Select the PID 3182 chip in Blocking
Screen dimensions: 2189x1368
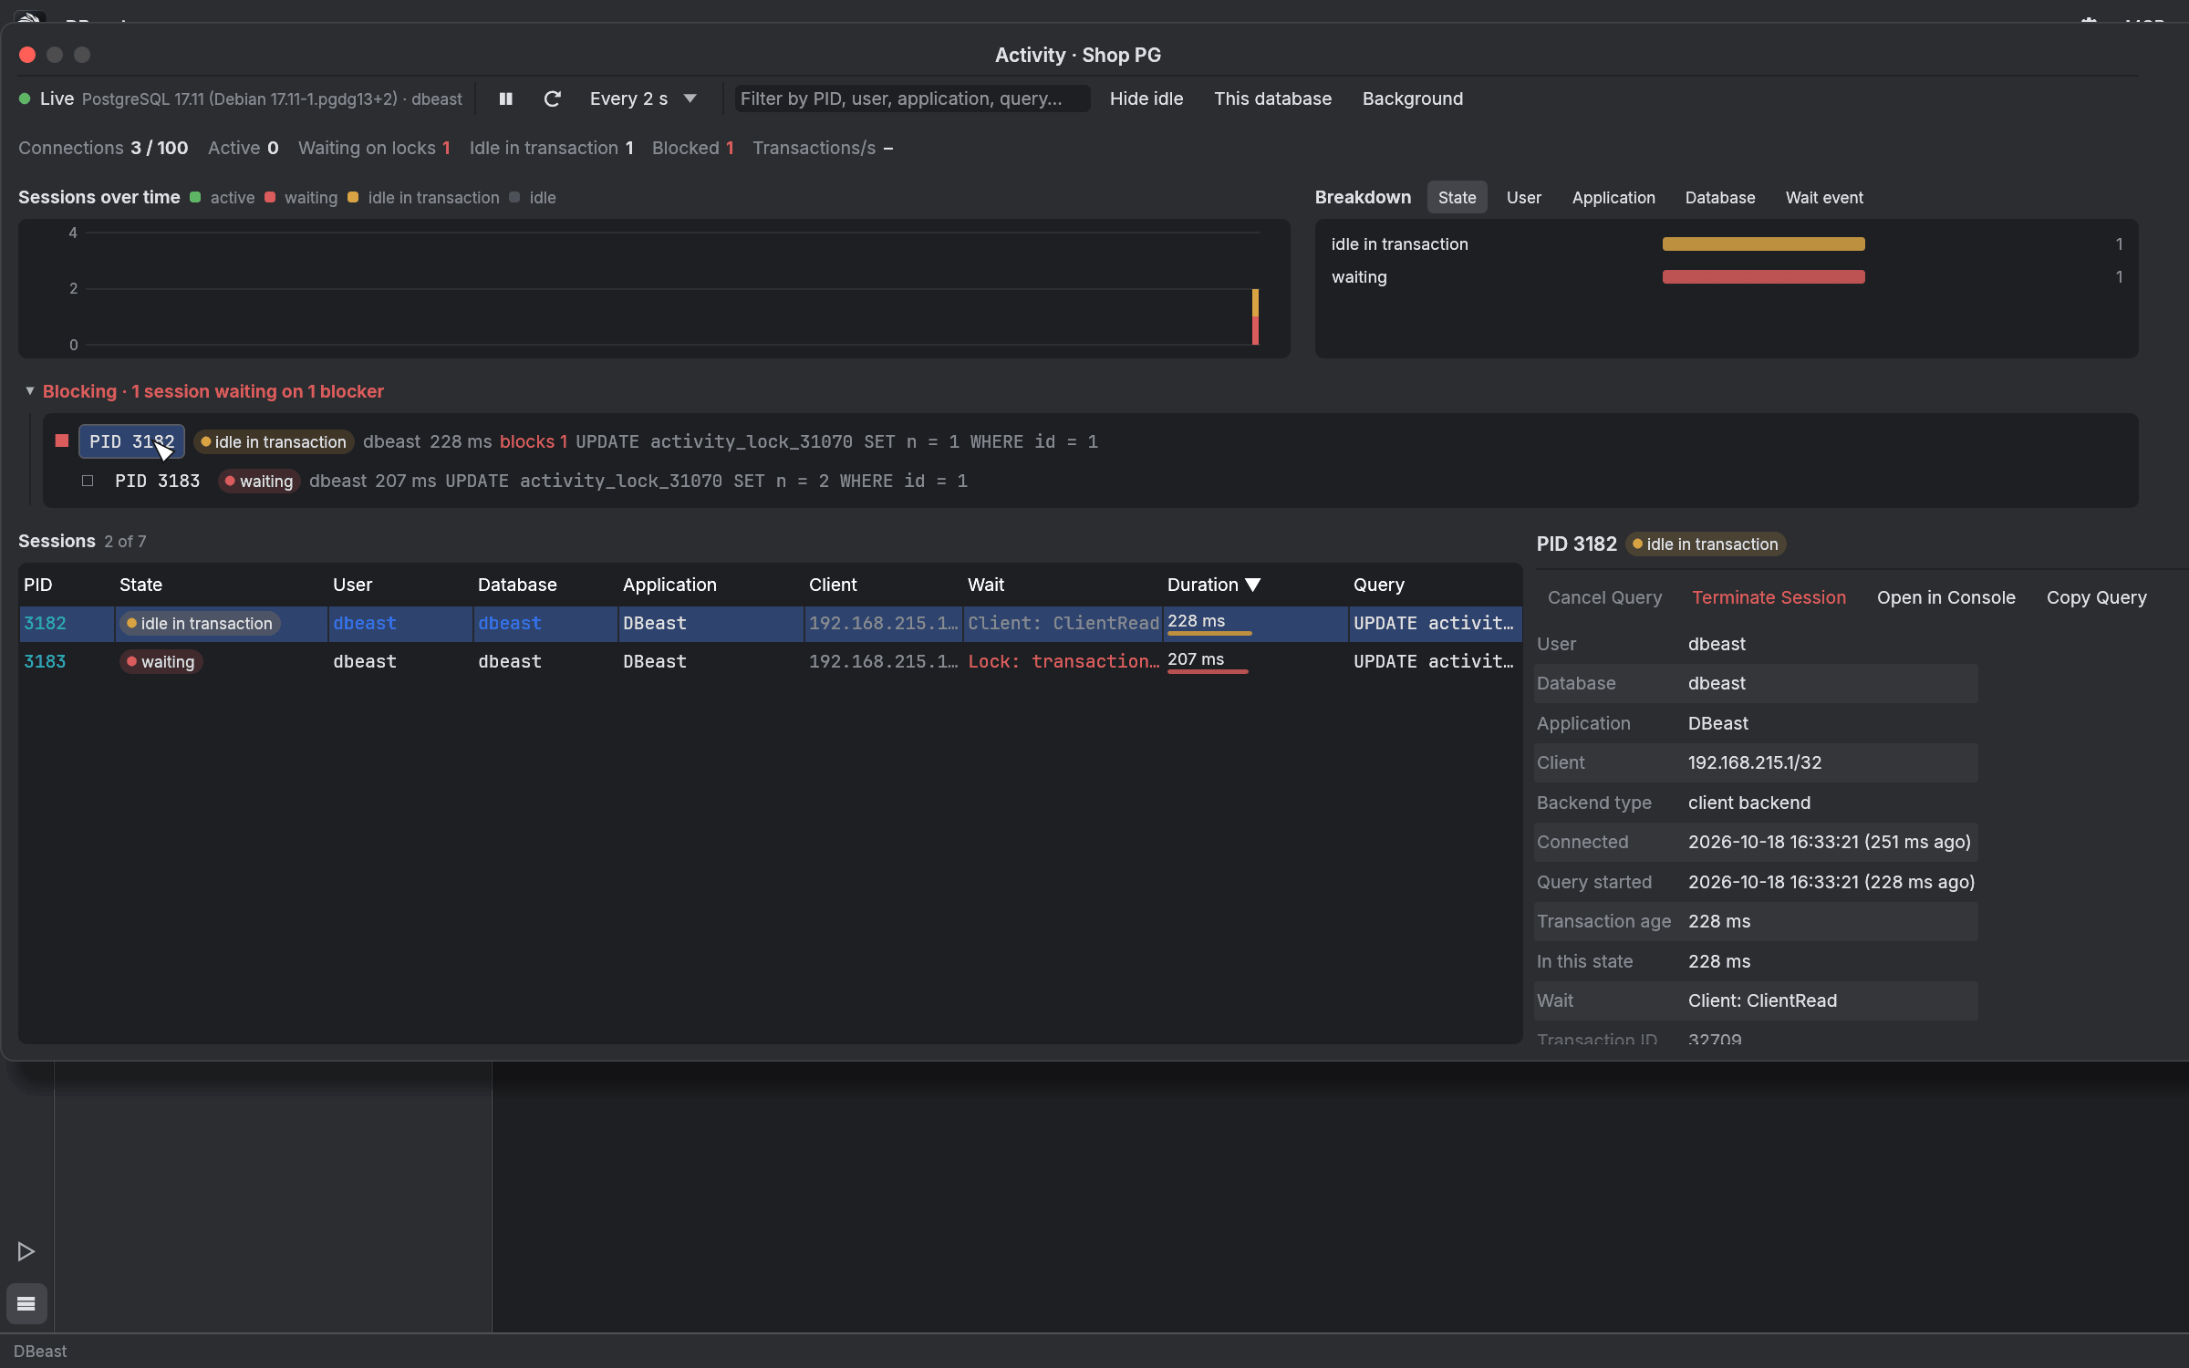click(x=131, y=441)
